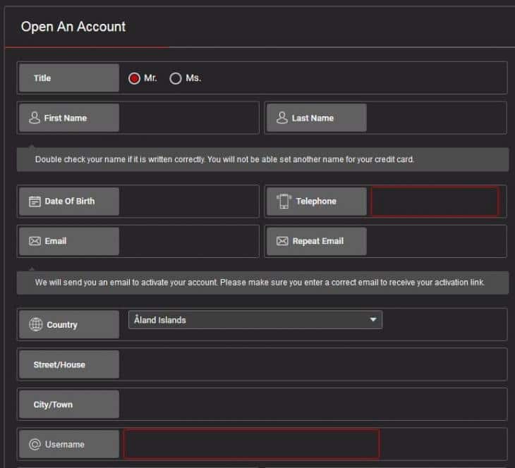Click the envelope icon beside Repeat Email
The height and width of the screenshot is (468, 515).
282,241
